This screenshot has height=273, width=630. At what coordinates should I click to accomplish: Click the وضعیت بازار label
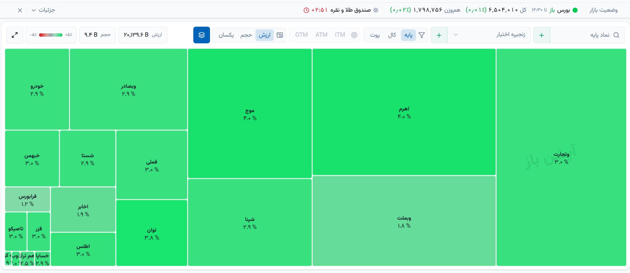click(x=604, y=10)
